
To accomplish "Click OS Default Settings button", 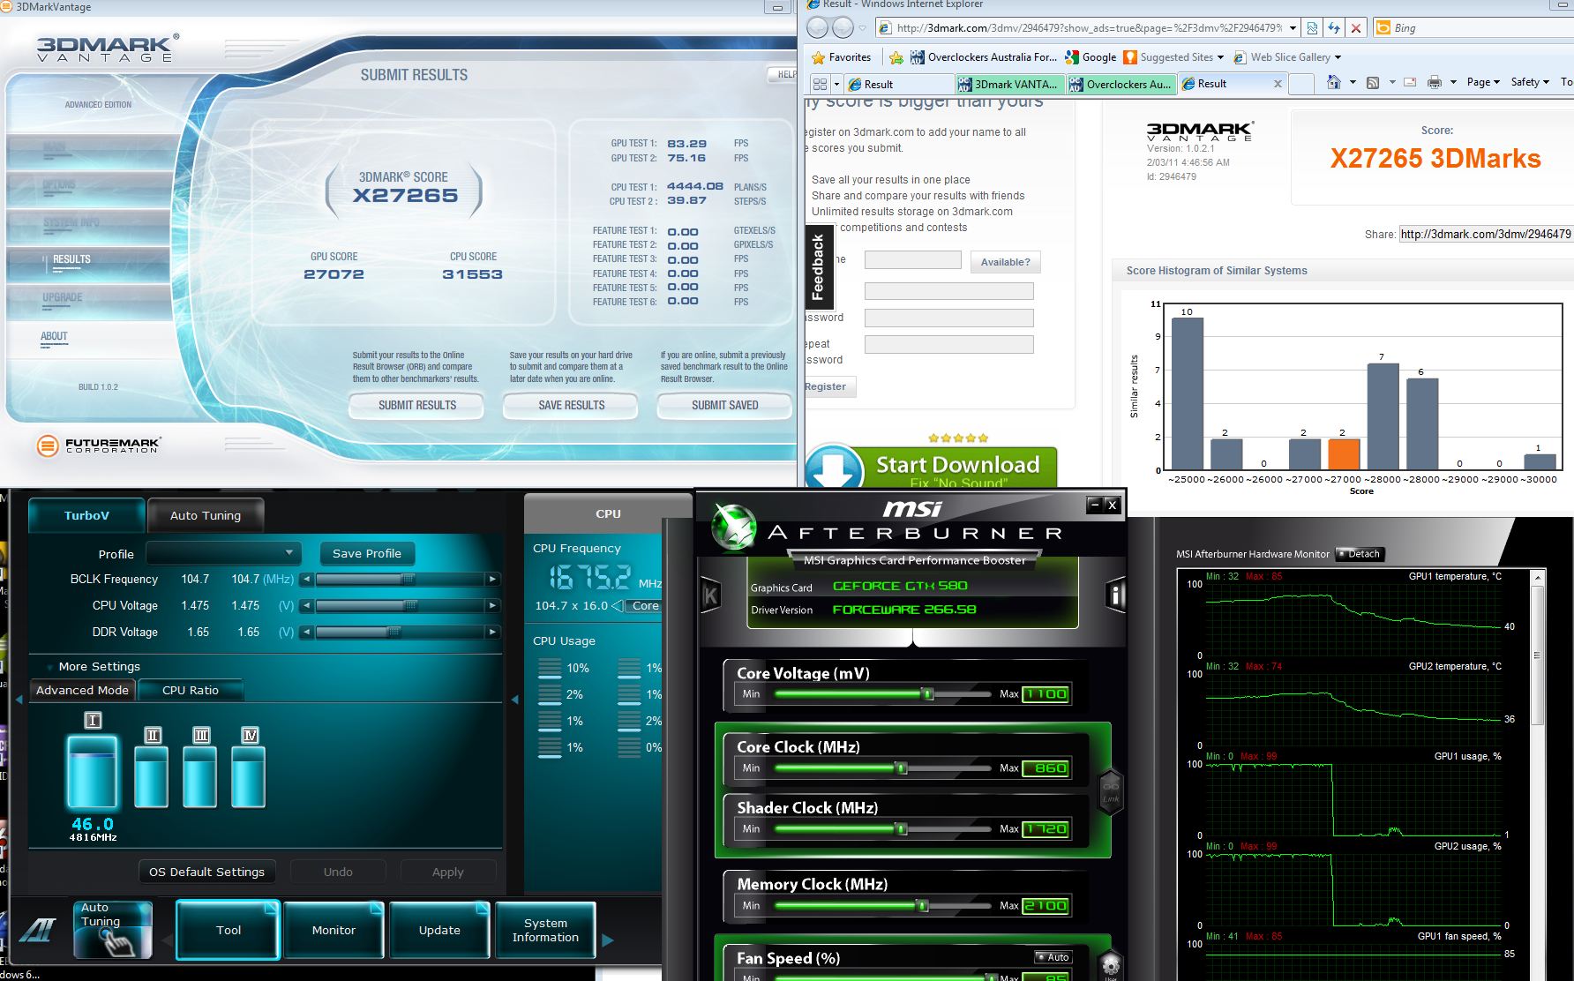I will [x=206, y=872].
